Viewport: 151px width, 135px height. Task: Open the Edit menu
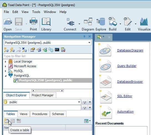(15, 12)
